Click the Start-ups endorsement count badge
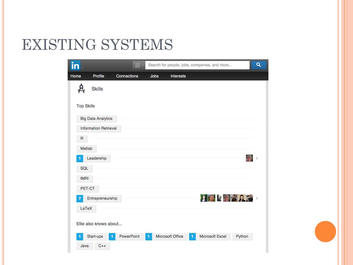The height and width of the screenshot is (265, 353). coord(80,237)
